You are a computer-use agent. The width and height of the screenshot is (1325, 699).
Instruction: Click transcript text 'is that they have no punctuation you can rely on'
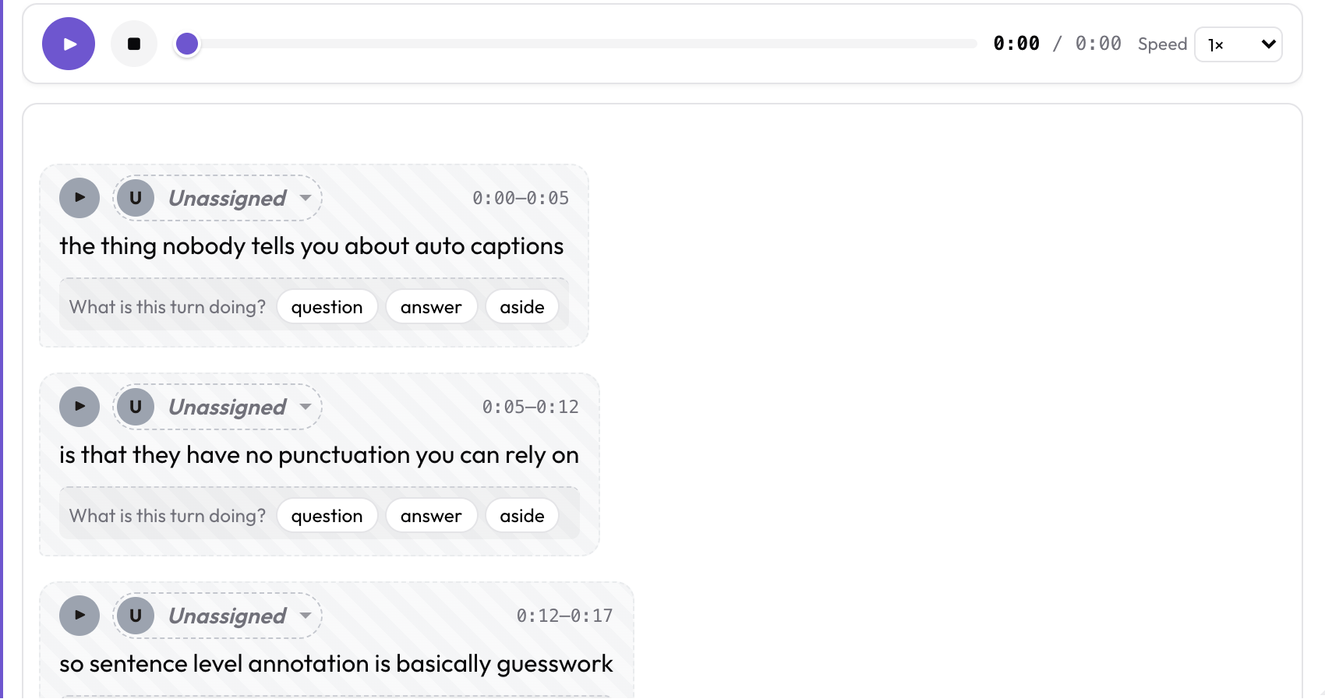pyautogui.click(x=320, y=455)
